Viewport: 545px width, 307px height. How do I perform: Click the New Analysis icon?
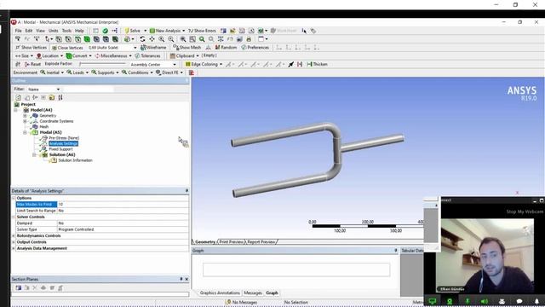(x=152, y=31)
